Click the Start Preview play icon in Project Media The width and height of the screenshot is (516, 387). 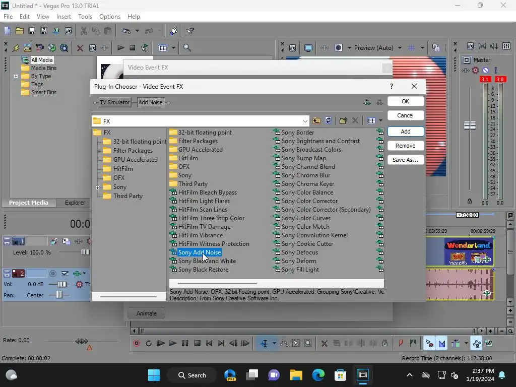[120, 48]
